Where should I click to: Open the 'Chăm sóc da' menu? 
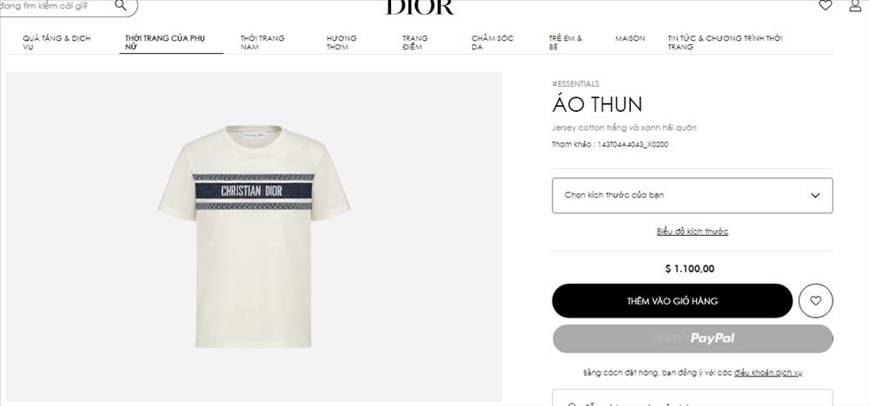492,42
